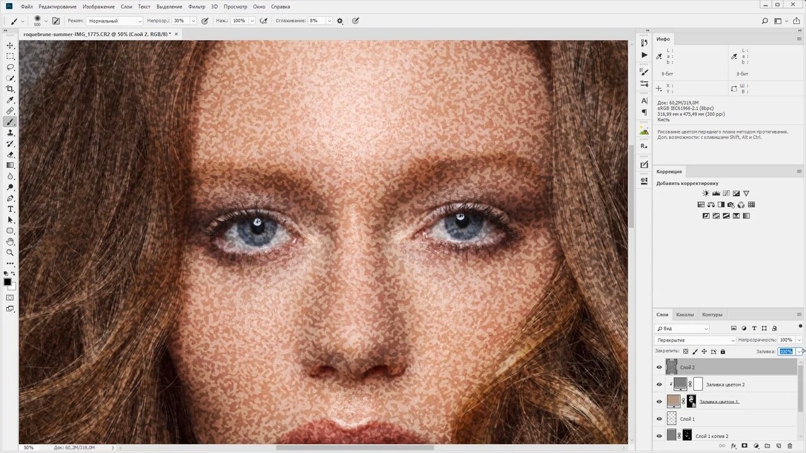Toggle lock position for the layer
The height and width of the screenshot is (453, 806).
(x=704, y=352)
